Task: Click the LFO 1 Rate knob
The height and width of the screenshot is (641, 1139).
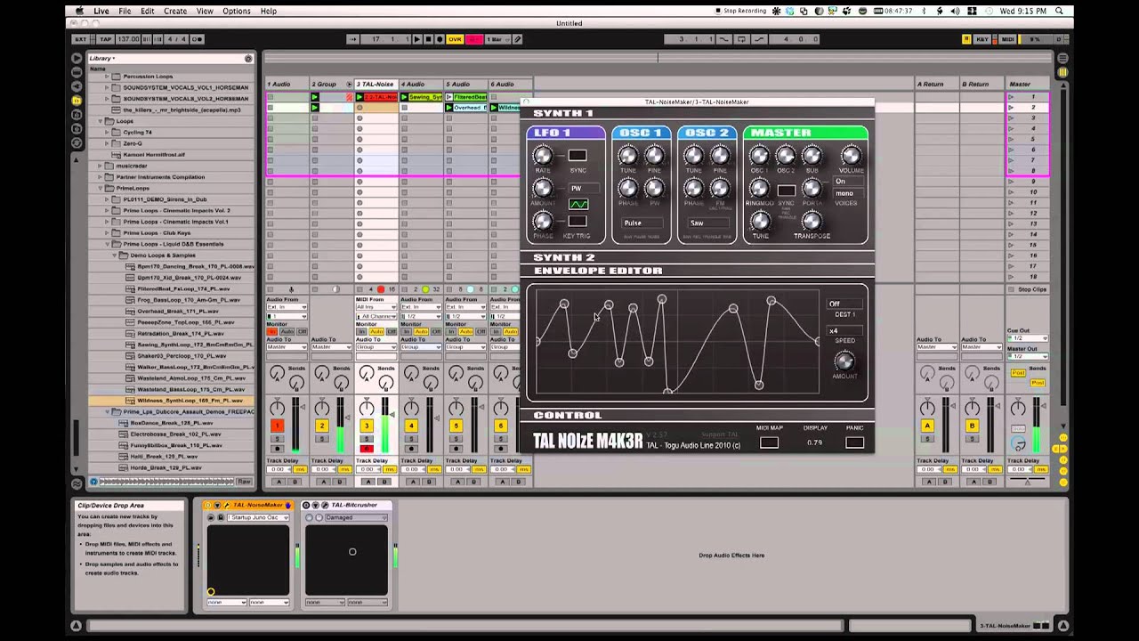Action: pyautogui.click(x=542, y=156)
